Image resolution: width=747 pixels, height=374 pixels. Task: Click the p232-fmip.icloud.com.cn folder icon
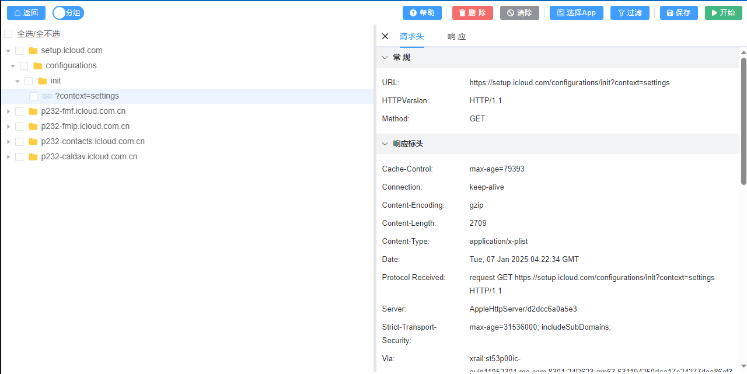pyautogui.click(x=33, y=127)
